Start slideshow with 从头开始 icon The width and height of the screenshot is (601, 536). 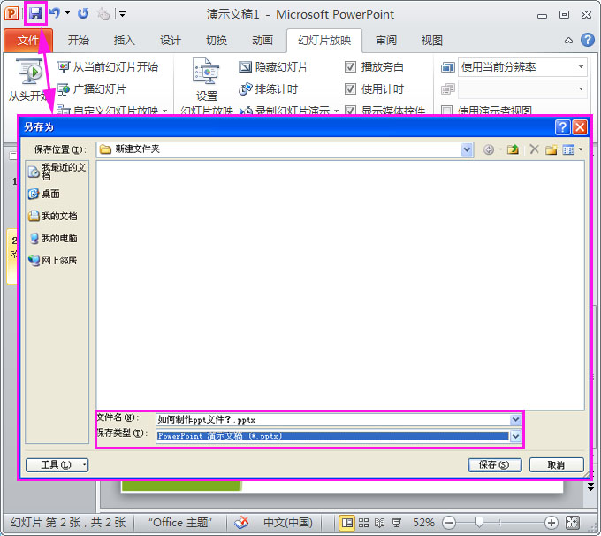pos(29,72)
